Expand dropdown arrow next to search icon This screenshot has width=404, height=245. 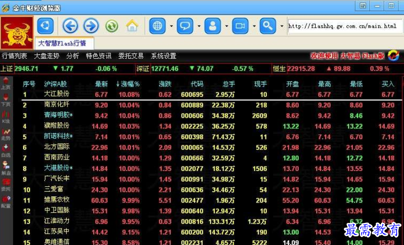click(x=281, y=26)
